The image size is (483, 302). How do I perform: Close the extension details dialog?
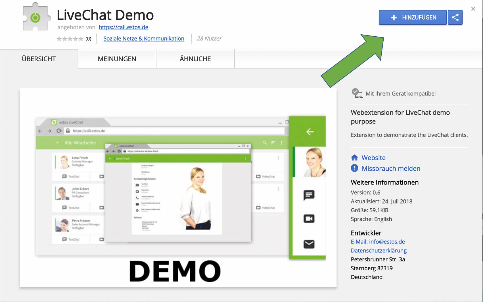point(473,9)
